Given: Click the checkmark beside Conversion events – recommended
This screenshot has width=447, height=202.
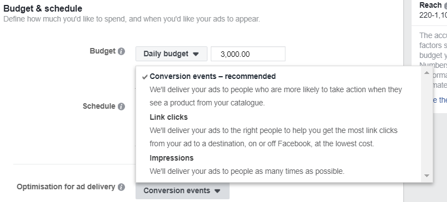Looking at the screenshot, I should click(x=145, y=77).
